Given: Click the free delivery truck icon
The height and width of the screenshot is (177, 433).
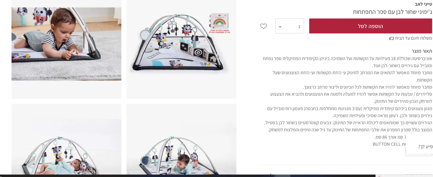Looking at the screenshot, I should (391, 38).
